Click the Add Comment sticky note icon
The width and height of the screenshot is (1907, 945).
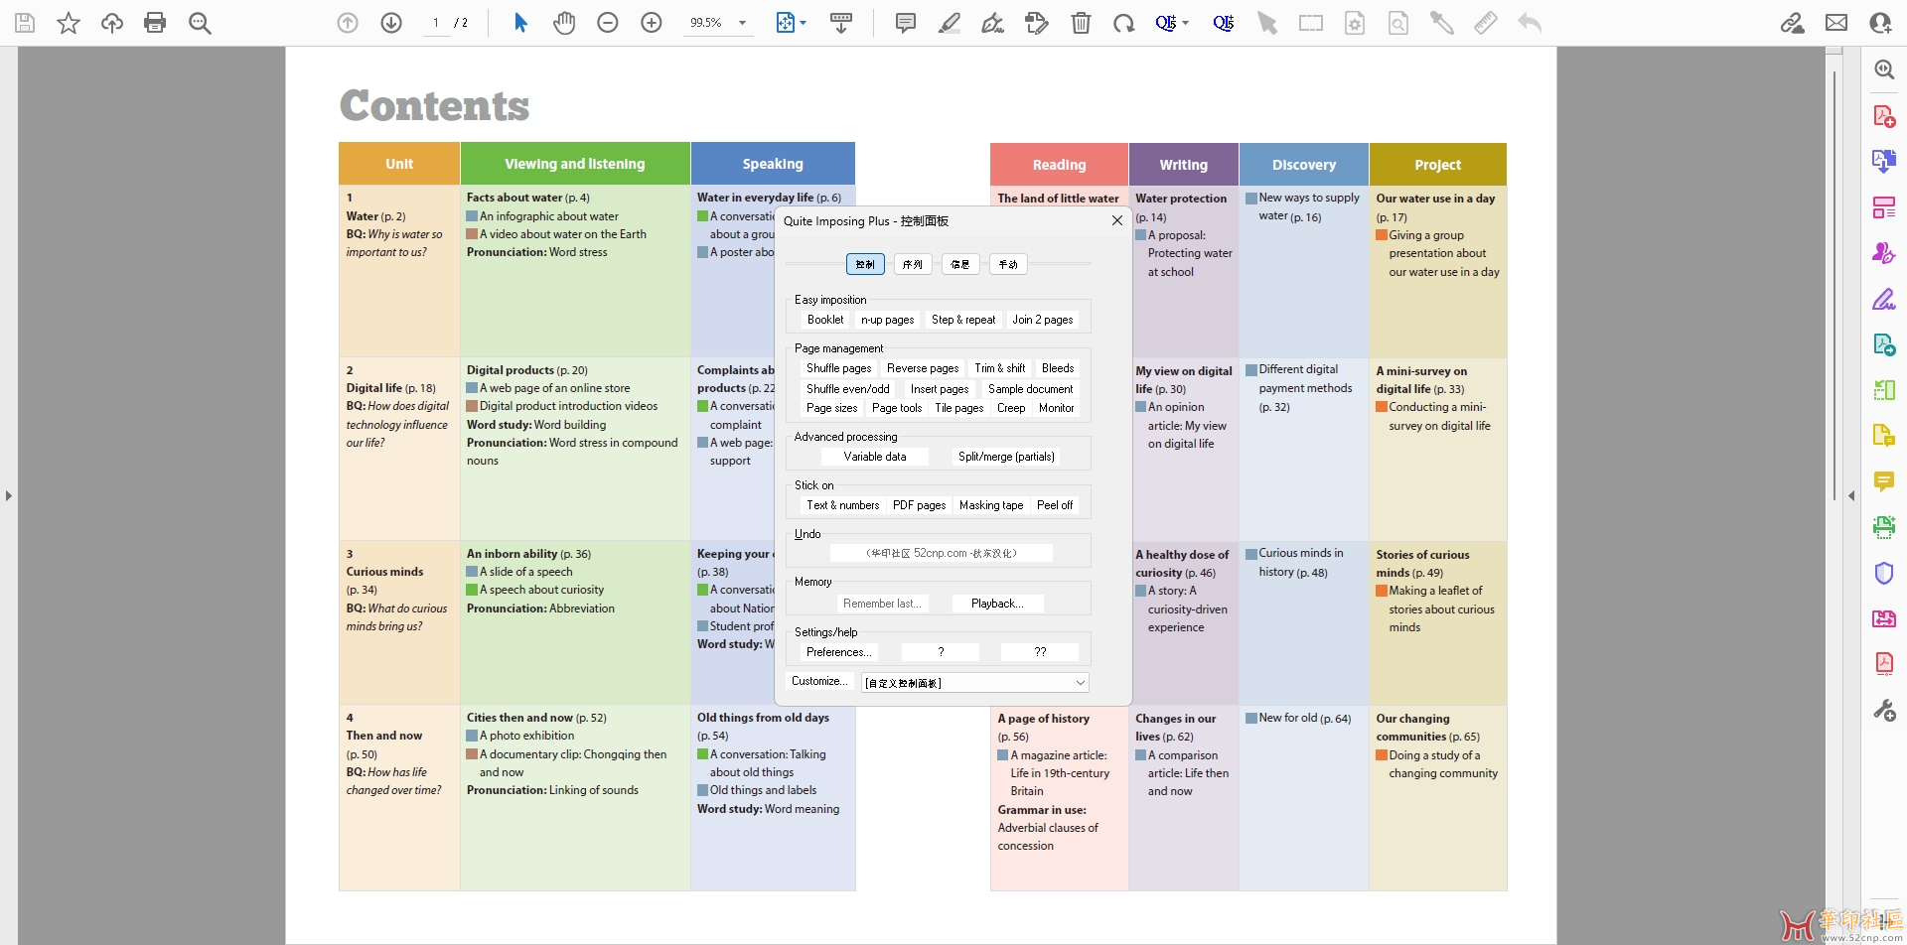tap(905, 23)
